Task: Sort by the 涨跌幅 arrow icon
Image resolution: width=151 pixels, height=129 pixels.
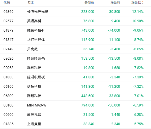Action: [143, 3]
